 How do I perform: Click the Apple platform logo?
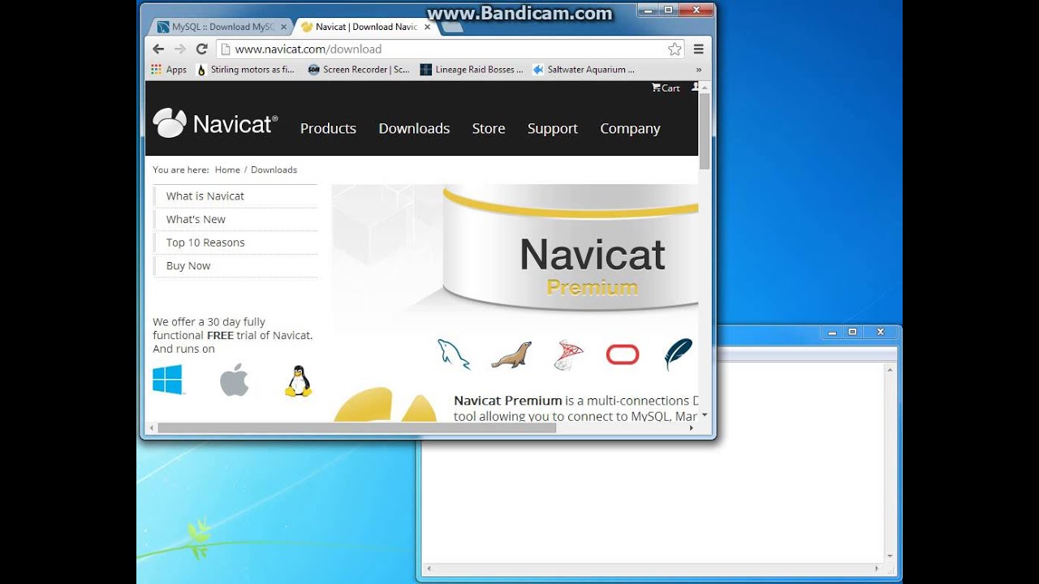[234, 380]
